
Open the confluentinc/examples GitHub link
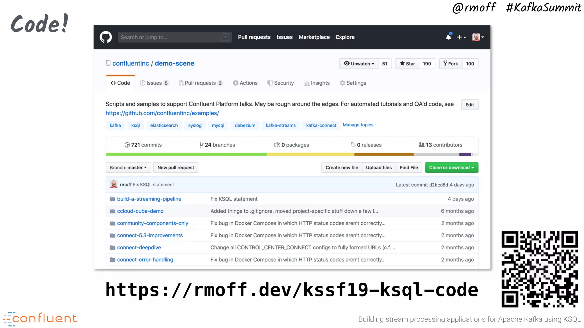click(162, 113)
